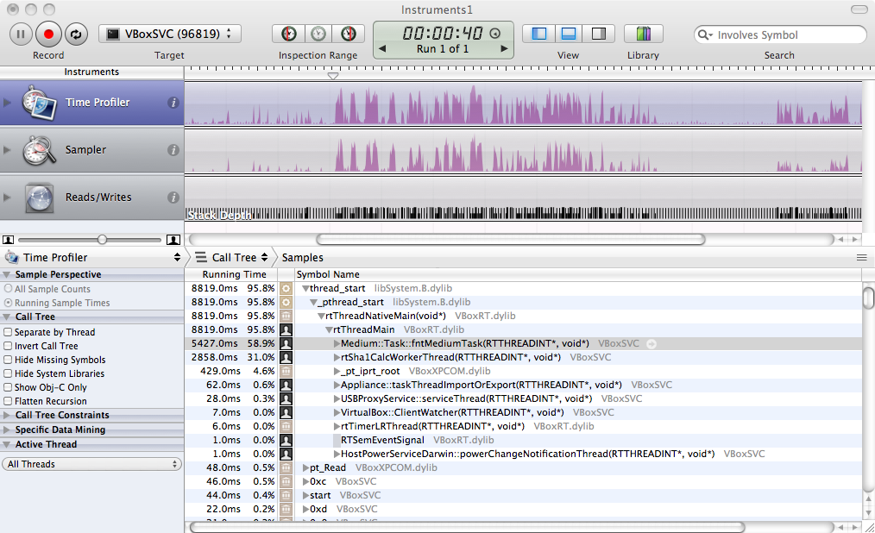Collapse the Sample Perspective section

pos(7,274)
